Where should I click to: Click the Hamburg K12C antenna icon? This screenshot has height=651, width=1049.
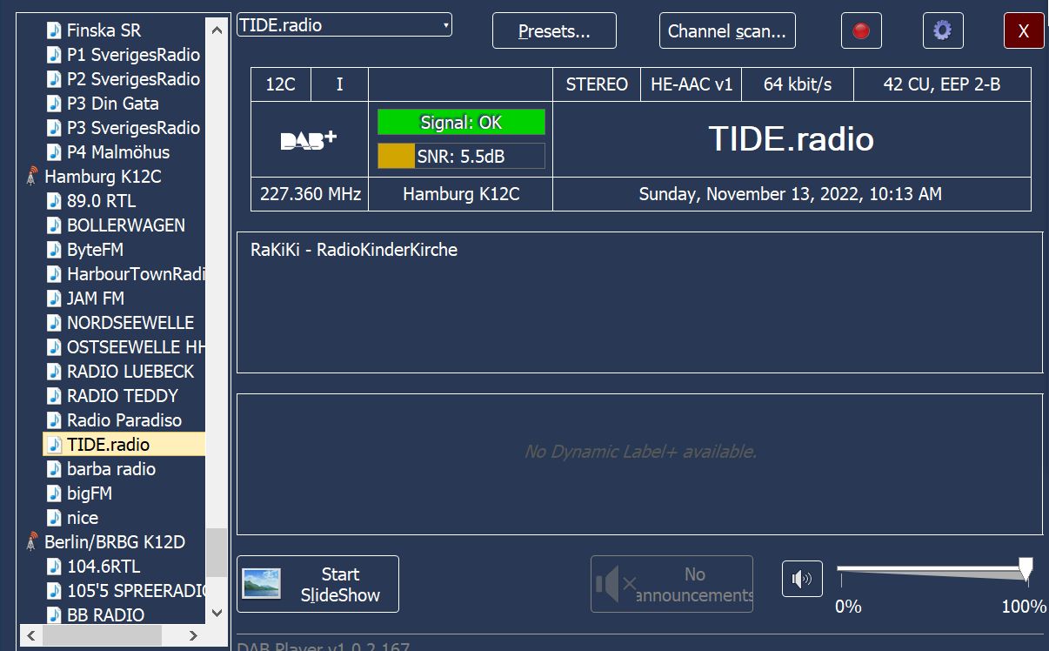[x=33, y=177]
